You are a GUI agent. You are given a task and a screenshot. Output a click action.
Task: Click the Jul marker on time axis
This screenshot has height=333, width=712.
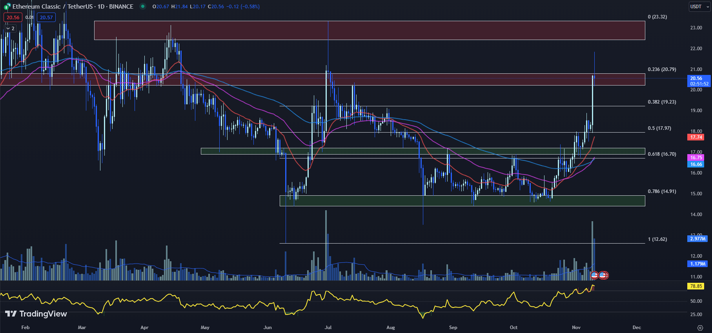click(x=328, y=328)
